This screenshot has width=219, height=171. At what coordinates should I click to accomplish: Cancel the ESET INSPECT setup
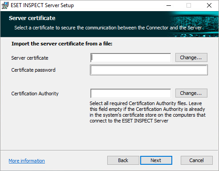(x=196, y=160)
